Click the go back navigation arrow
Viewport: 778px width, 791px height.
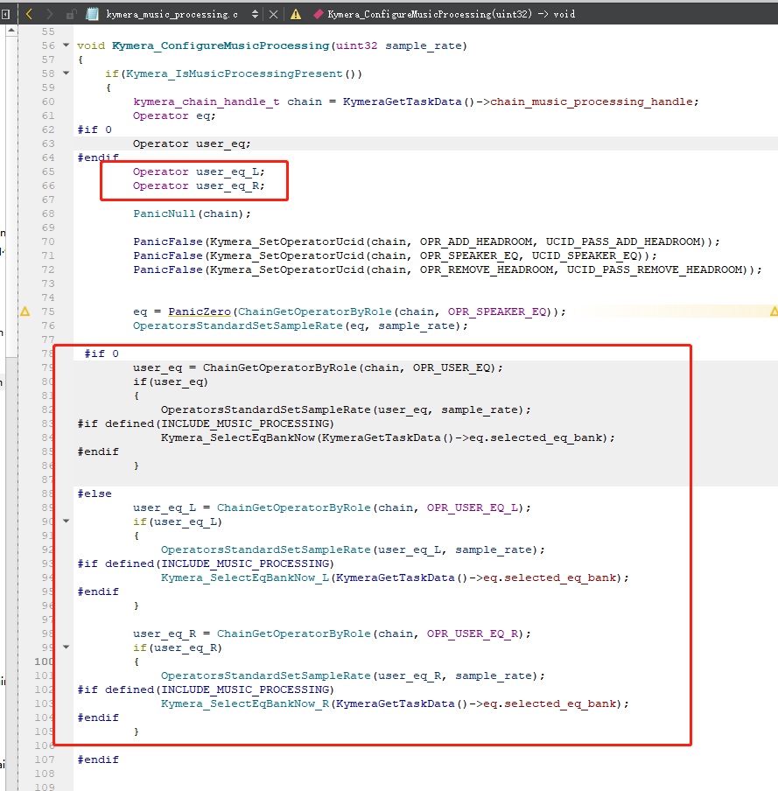(x=30, y=14)
